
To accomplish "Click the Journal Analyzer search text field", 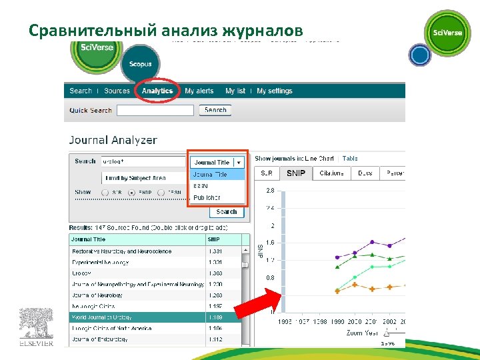I will click(143, 161).
